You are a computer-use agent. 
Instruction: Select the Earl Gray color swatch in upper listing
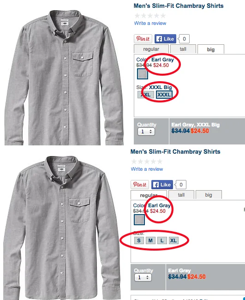pyautogui.click(x=143, y=74)
